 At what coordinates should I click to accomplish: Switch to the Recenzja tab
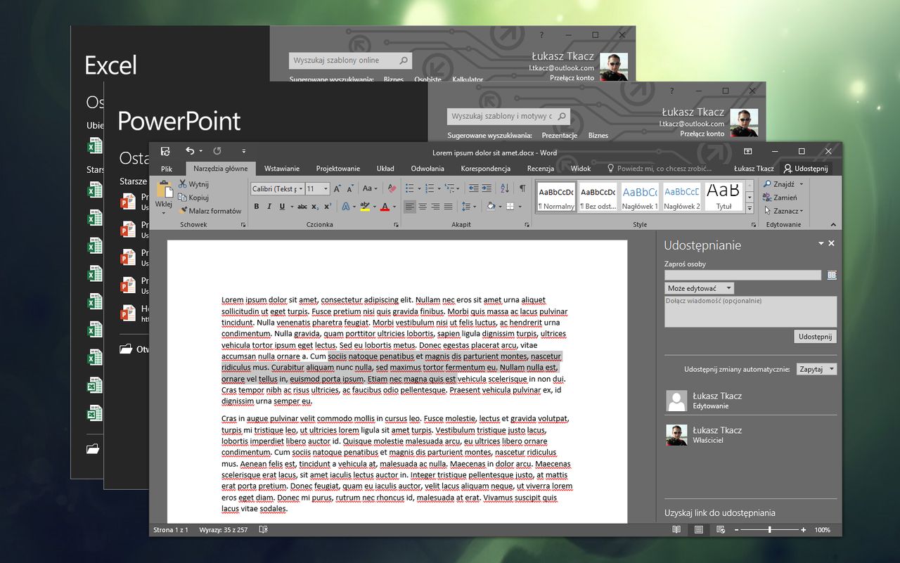(x=541, y=169)
